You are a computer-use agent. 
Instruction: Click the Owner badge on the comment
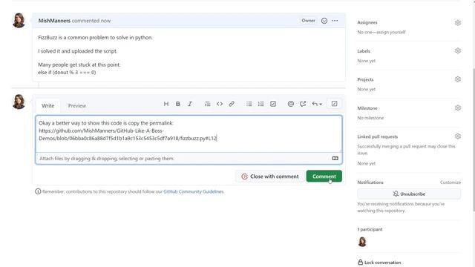[x=309, y=21]
